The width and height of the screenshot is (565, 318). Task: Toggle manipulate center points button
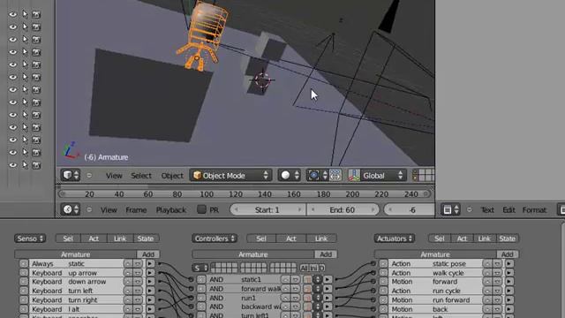coord(335,176)
